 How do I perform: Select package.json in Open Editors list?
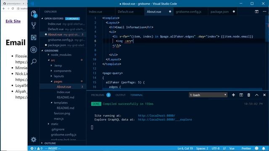63,45
